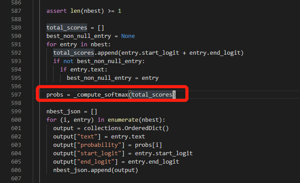Viewport: 300px width, 183px height.
Task: Click the "end_logit" string key on line 605
Action: 96,162
